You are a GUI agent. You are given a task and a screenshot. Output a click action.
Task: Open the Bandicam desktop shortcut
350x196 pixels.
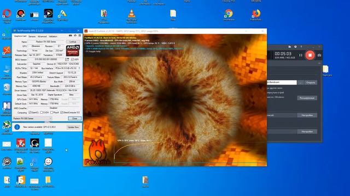[21, 14]
